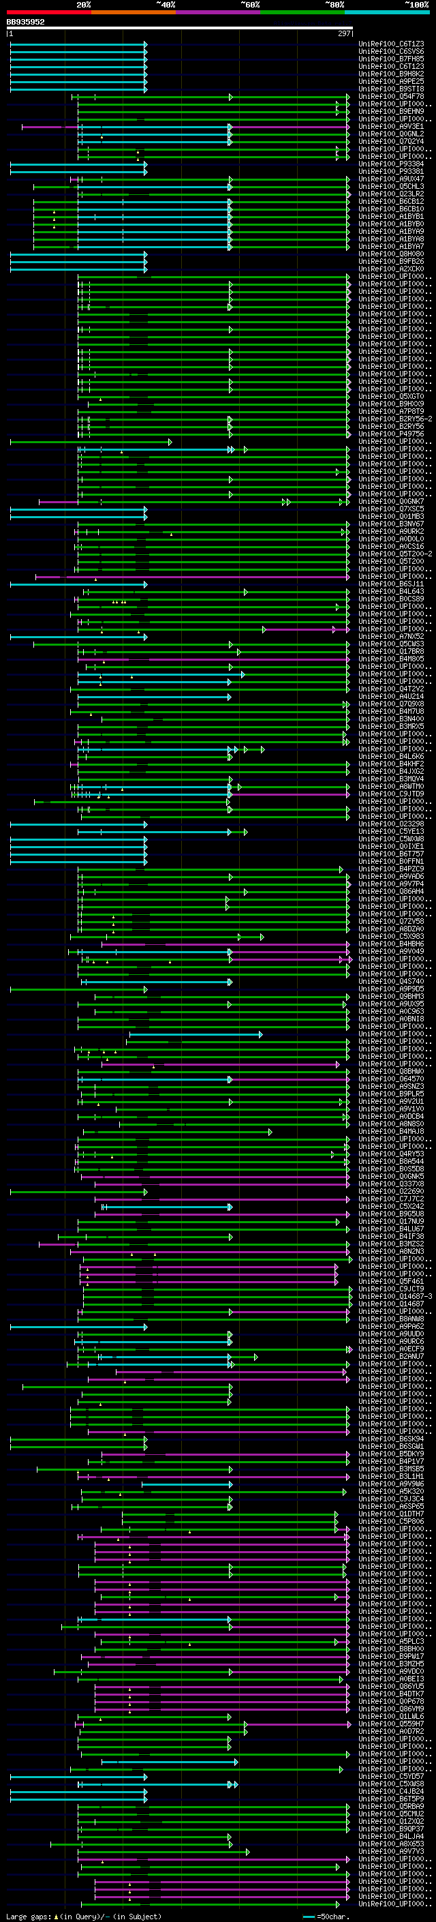Click hit label UniRef100_A4U214
This screenshot has width=436, height=1922.
(391, 696)
